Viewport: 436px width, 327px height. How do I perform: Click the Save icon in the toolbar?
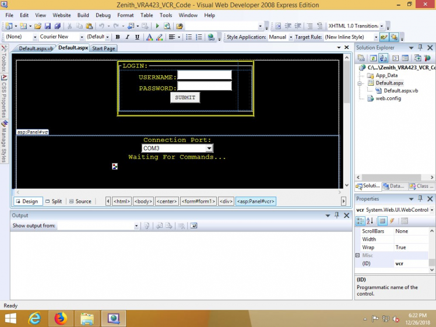tap(48, 26)
